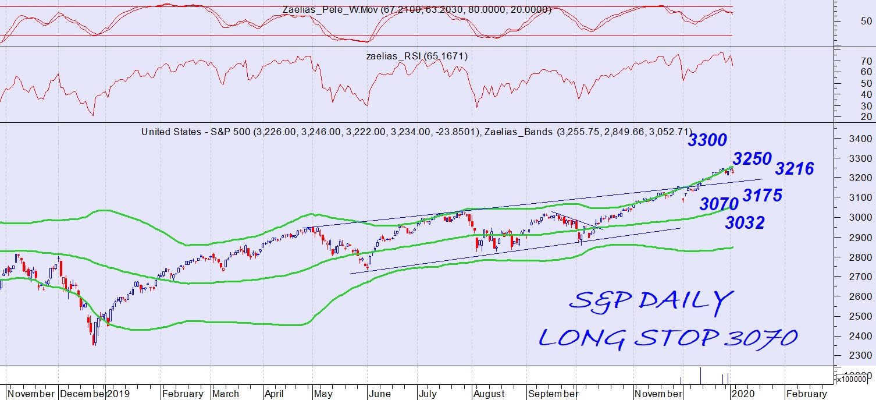Select the 3216 price annotation
Screen dimensions: 876x400
point(794,169)
